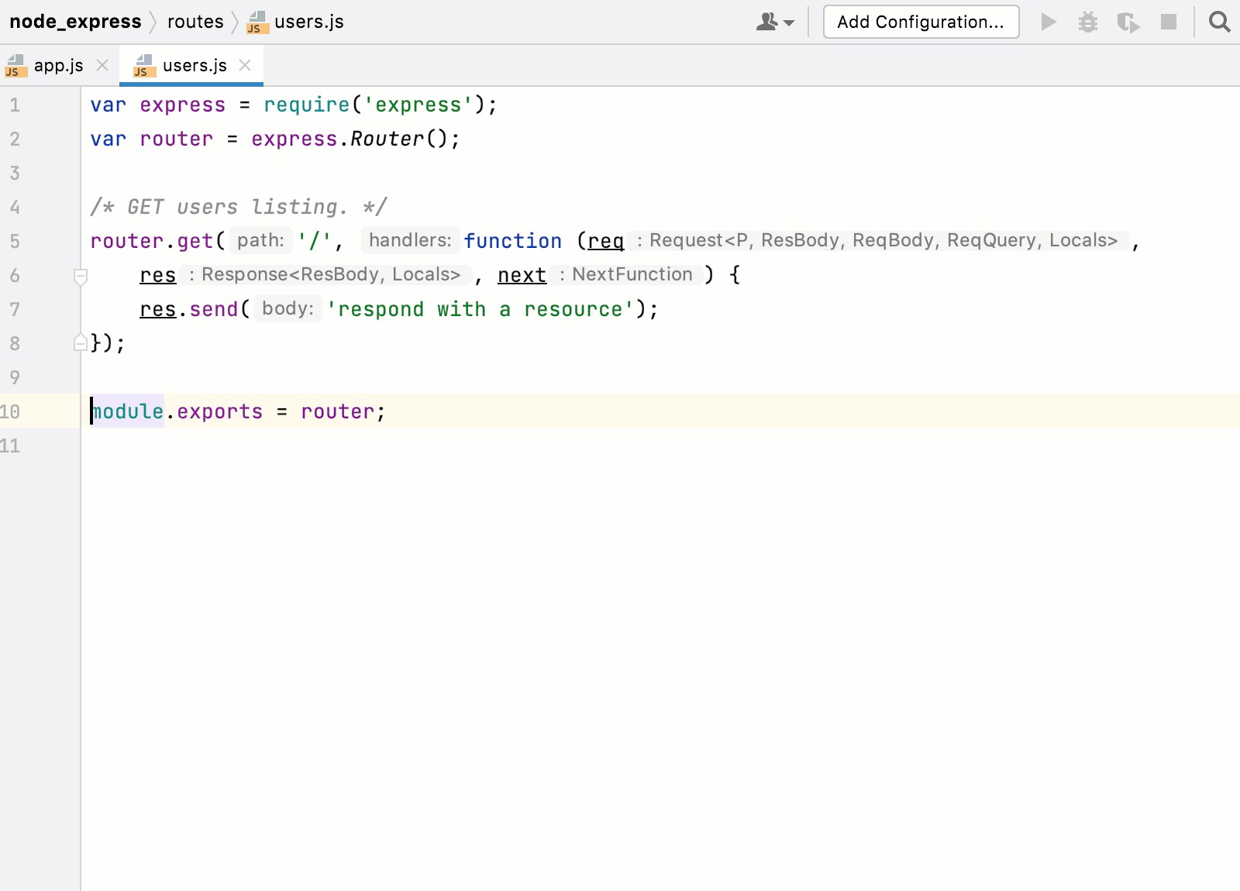Place cursor on 'require' in line 1
Screen dimensions: 1240x891
tap(306, 105)
